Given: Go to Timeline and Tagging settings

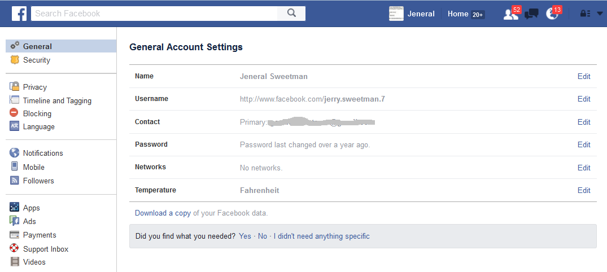Looking at the screenshot, I should 56,100.
